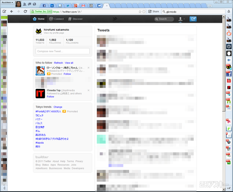Click the new tab button
The image size is (233, 192).
click(210, 6)
